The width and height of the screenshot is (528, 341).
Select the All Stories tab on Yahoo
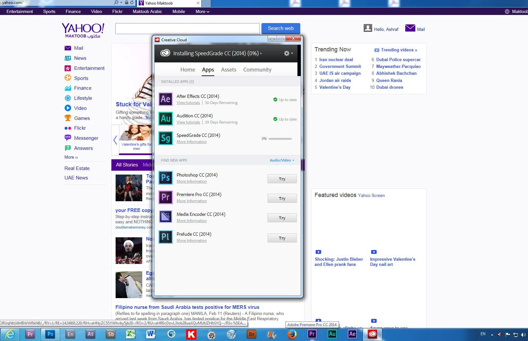pyautogui.click(x=127, y=165)
